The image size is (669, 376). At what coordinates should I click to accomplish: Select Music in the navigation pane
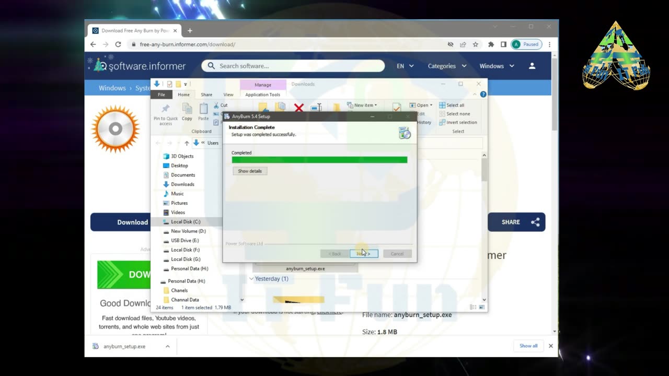tap(173, 194)
